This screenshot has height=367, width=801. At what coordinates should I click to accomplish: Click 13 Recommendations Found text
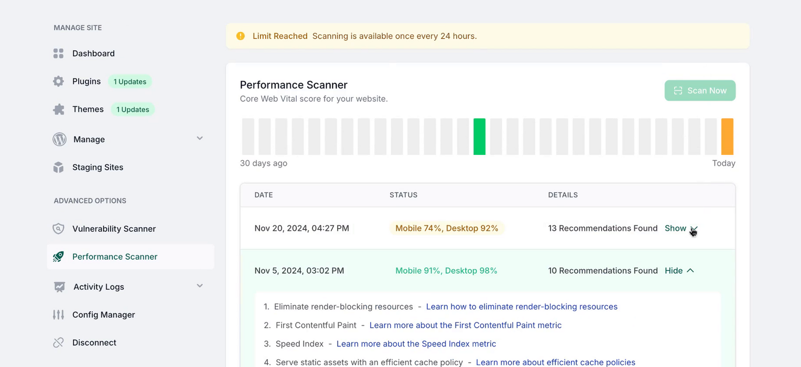pyautogui.click(x=603, y=228)
